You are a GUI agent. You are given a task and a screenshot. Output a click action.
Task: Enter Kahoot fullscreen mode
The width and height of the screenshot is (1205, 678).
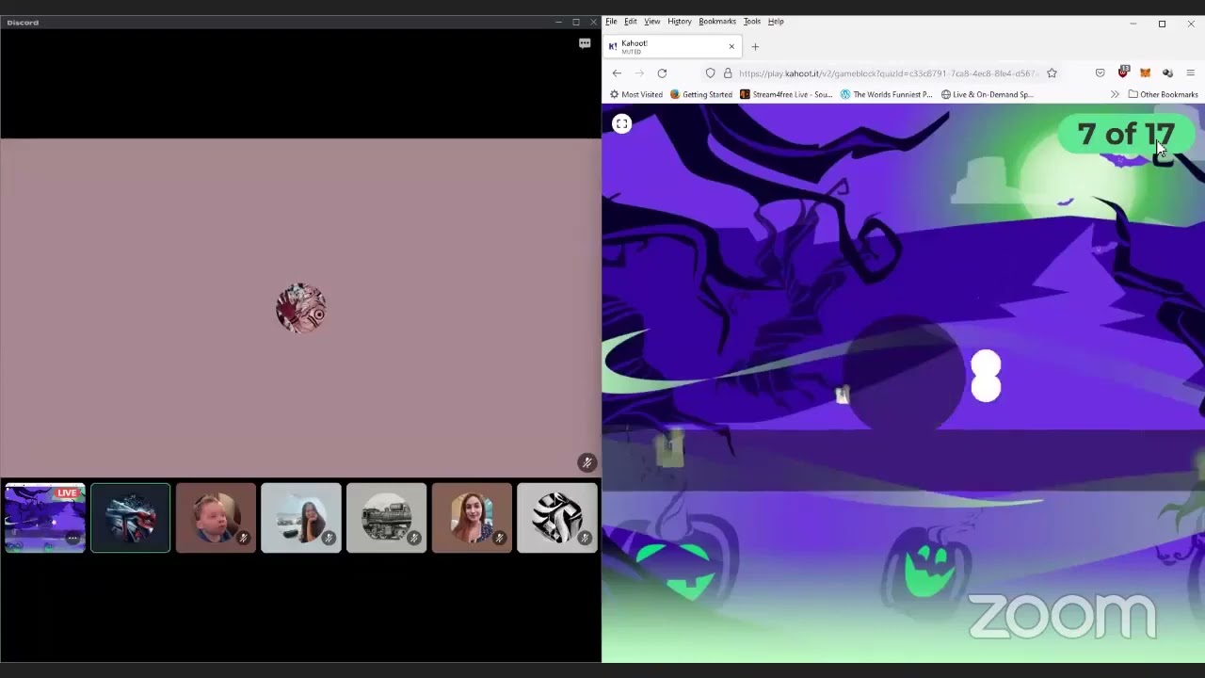pos(622,123)
